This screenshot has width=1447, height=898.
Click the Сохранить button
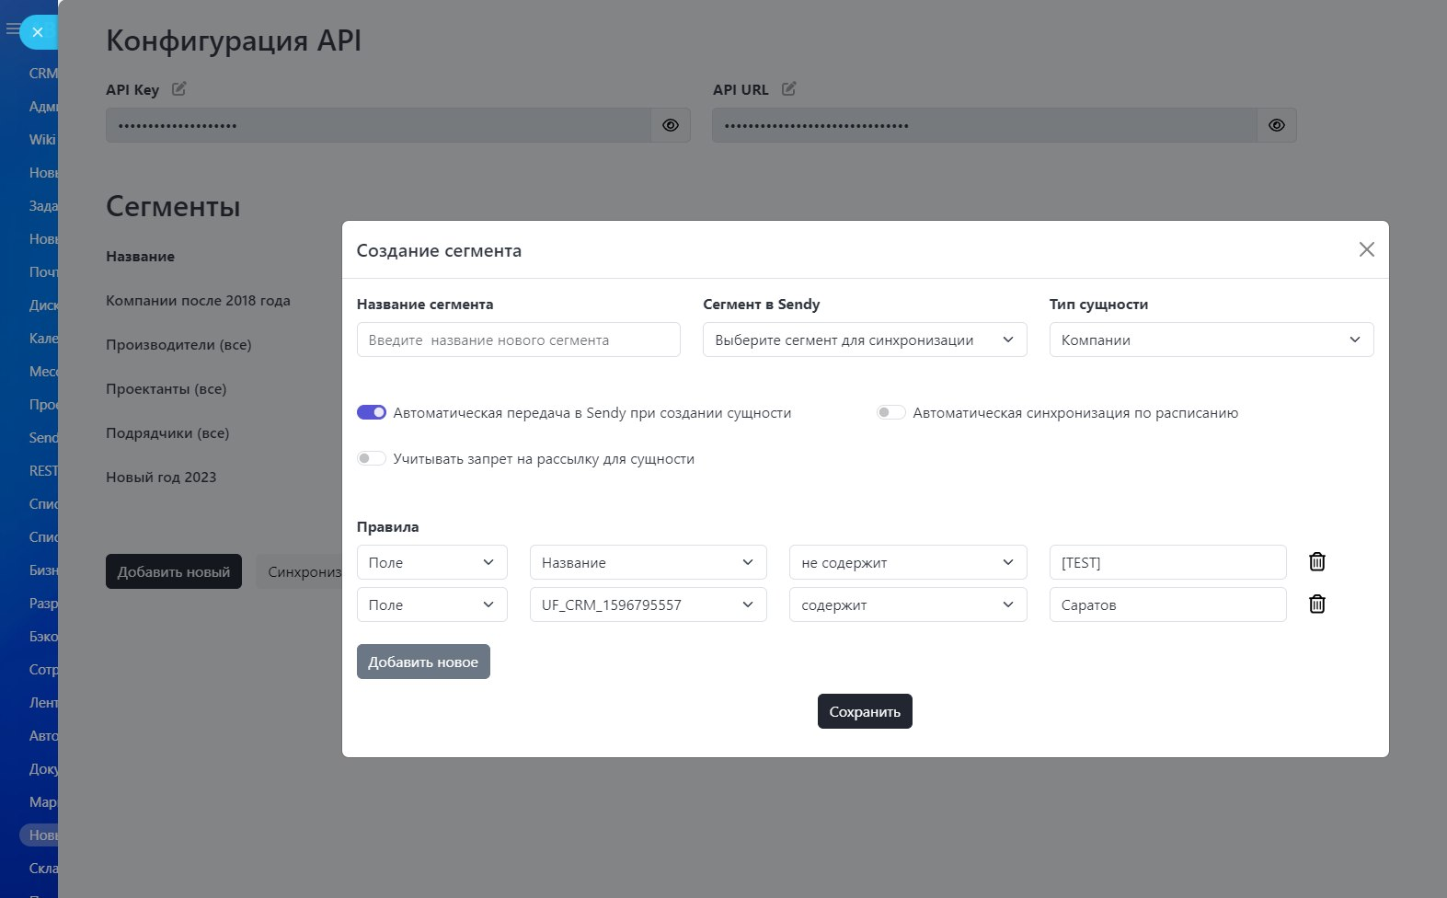point(864,711)
